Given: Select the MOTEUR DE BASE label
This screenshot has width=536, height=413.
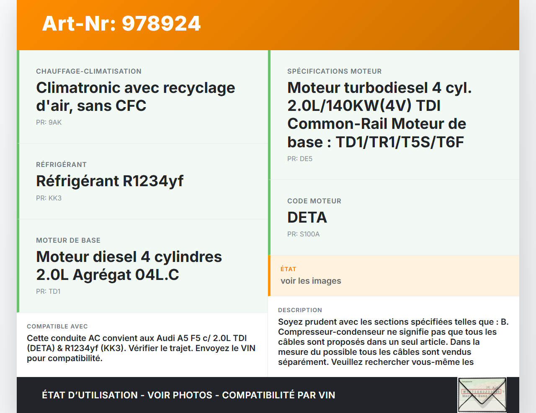Looking at the screenshot, I should point(68,240).
